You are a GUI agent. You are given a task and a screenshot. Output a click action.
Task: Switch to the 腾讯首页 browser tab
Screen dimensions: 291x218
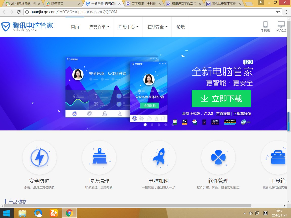[x=63, y=4]
